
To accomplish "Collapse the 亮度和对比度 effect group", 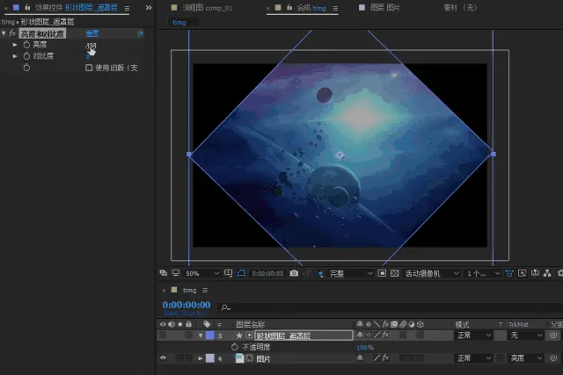I will (x=4, y=33).
